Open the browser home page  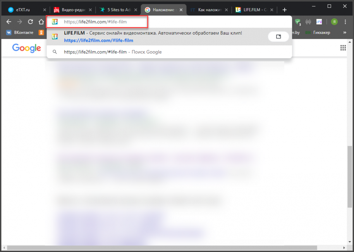click(x=41, y=22)
